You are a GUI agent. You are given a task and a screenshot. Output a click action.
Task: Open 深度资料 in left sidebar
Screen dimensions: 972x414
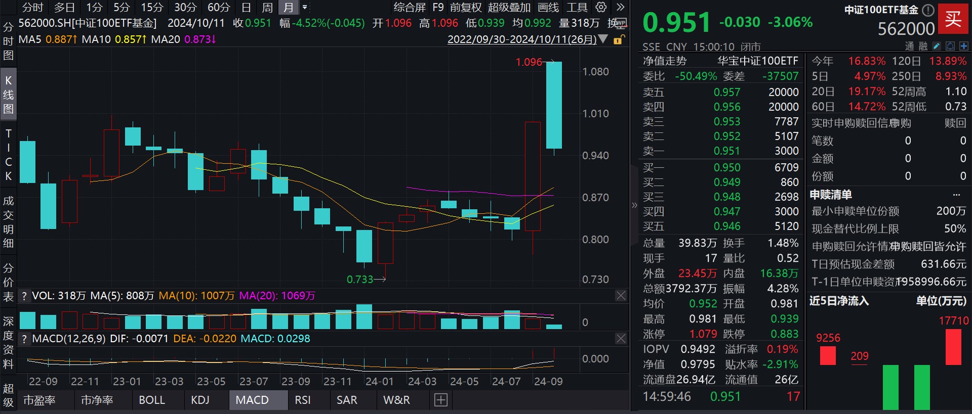(x=8, y=342)
